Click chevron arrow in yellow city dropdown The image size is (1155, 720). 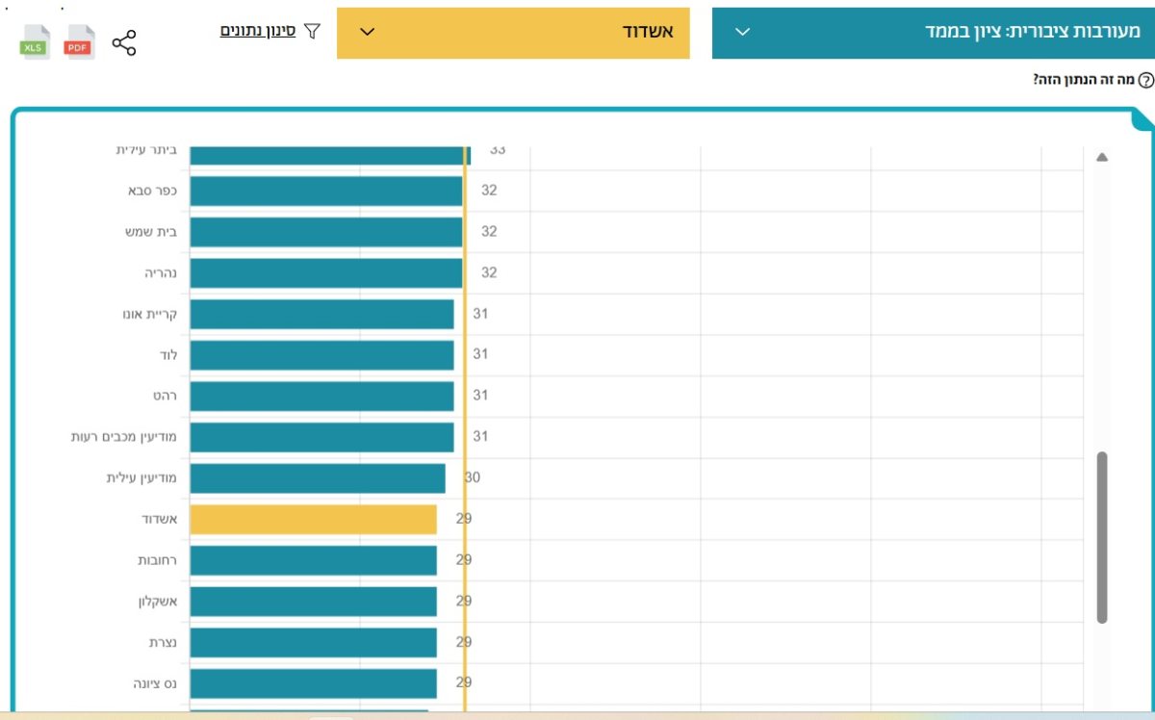[367, 32]
